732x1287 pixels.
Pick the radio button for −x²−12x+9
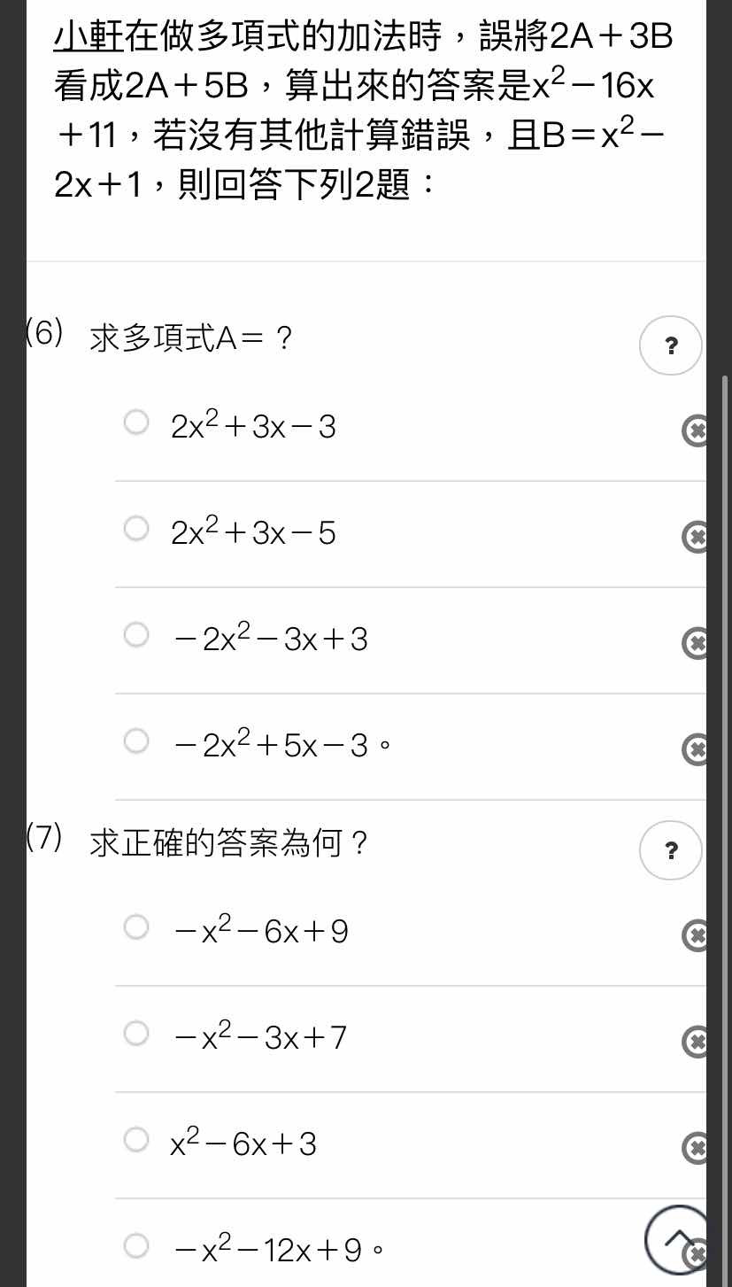(136, 1245)
